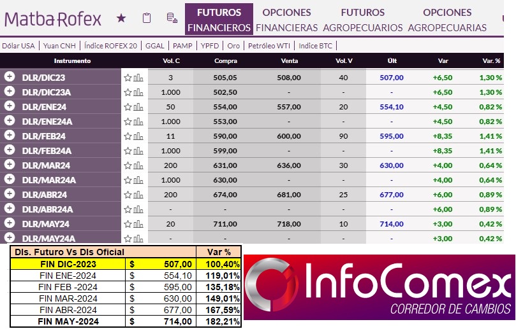Click the favorites star icon in header

[x=121, y=18]
